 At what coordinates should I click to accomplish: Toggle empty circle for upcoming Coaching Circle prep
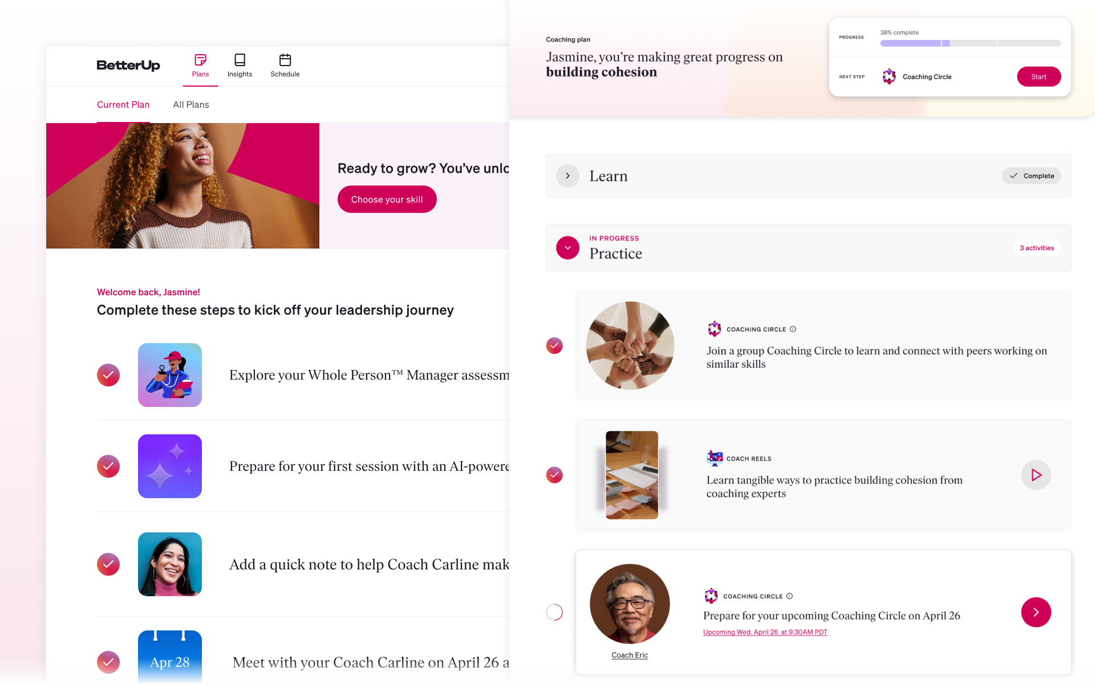tap(554, 612)
